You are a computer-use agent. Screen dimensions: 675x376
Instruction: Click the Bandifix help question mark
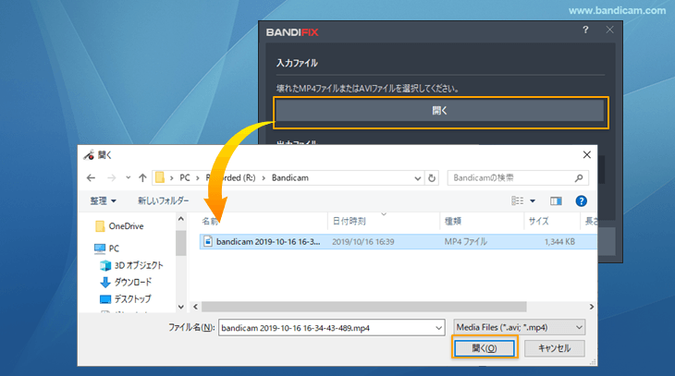pyautogui.click(x=585, y=30)
